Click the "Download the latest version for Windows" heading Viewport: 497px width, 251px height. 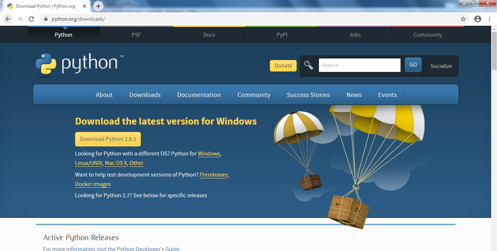click(x=166, y=121)
